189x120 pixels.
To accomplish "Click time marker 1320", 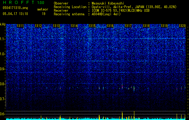I will point(182,26).
